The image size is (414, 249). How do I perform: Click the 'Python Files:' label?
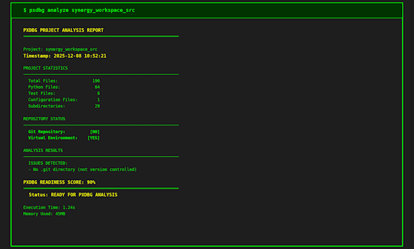(x=44, y=87)
